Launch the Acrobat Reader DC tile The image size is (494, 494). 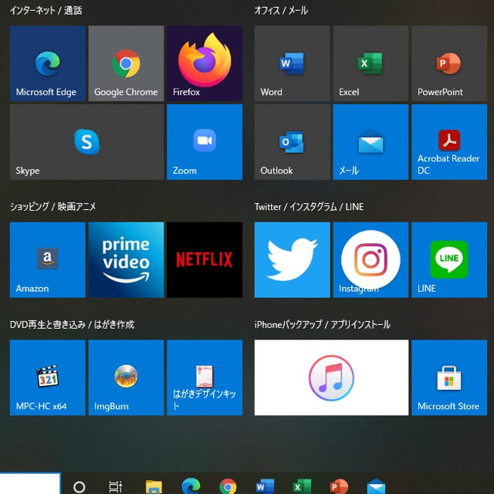pos(449,142)
